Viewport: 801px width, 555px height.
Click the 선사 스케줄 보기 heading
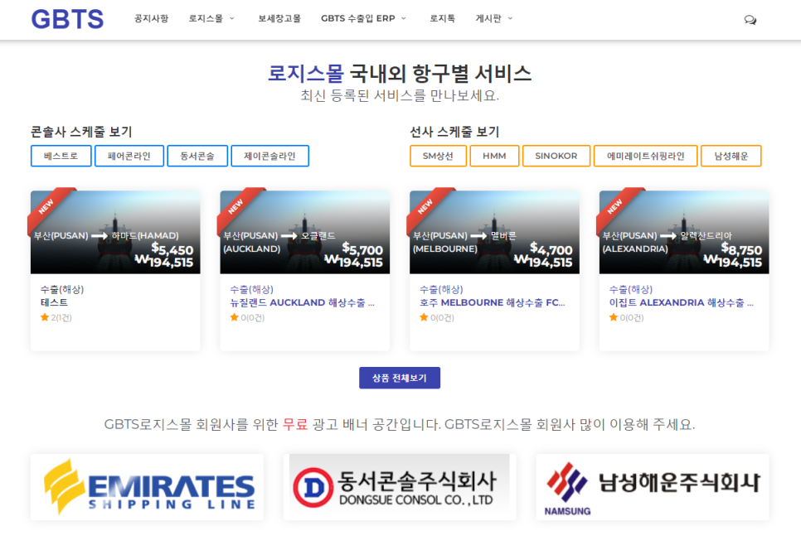click(x=454, y=132)
